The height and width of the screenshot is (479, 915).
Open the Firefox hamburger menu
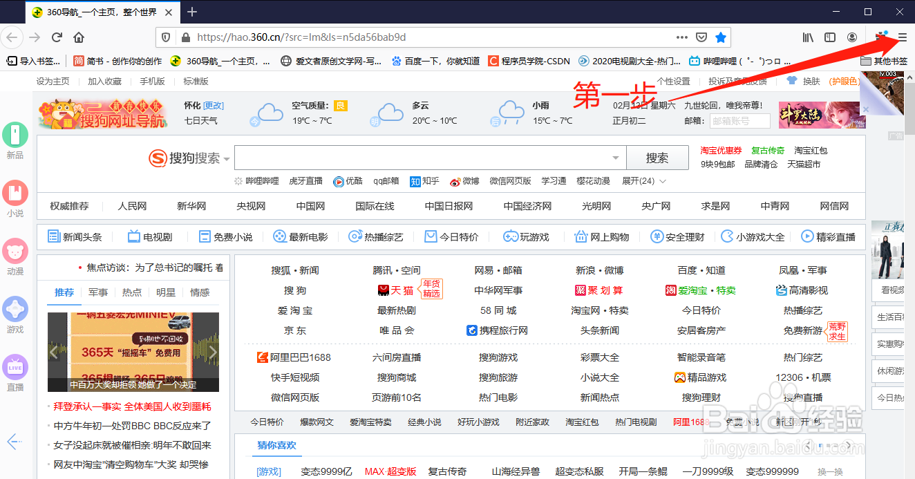click(x=902, y=37)
